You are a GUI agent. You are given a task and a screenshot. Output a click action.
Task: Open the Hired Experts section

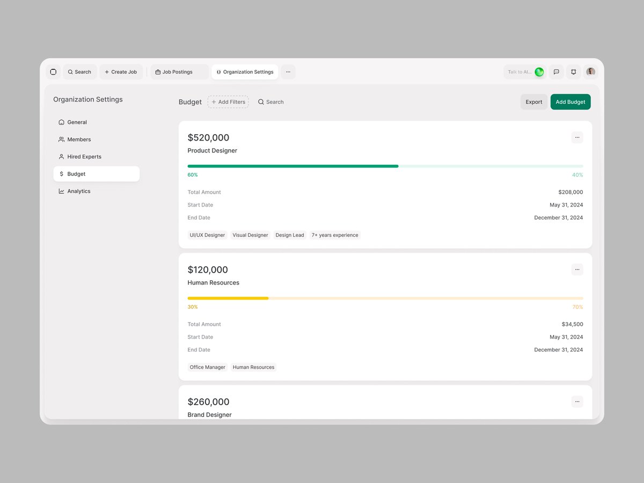tap(97, 157)
